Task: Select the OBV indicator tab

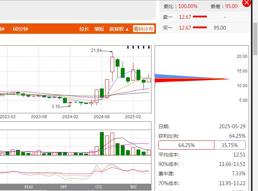Action: tap(63, 187)
